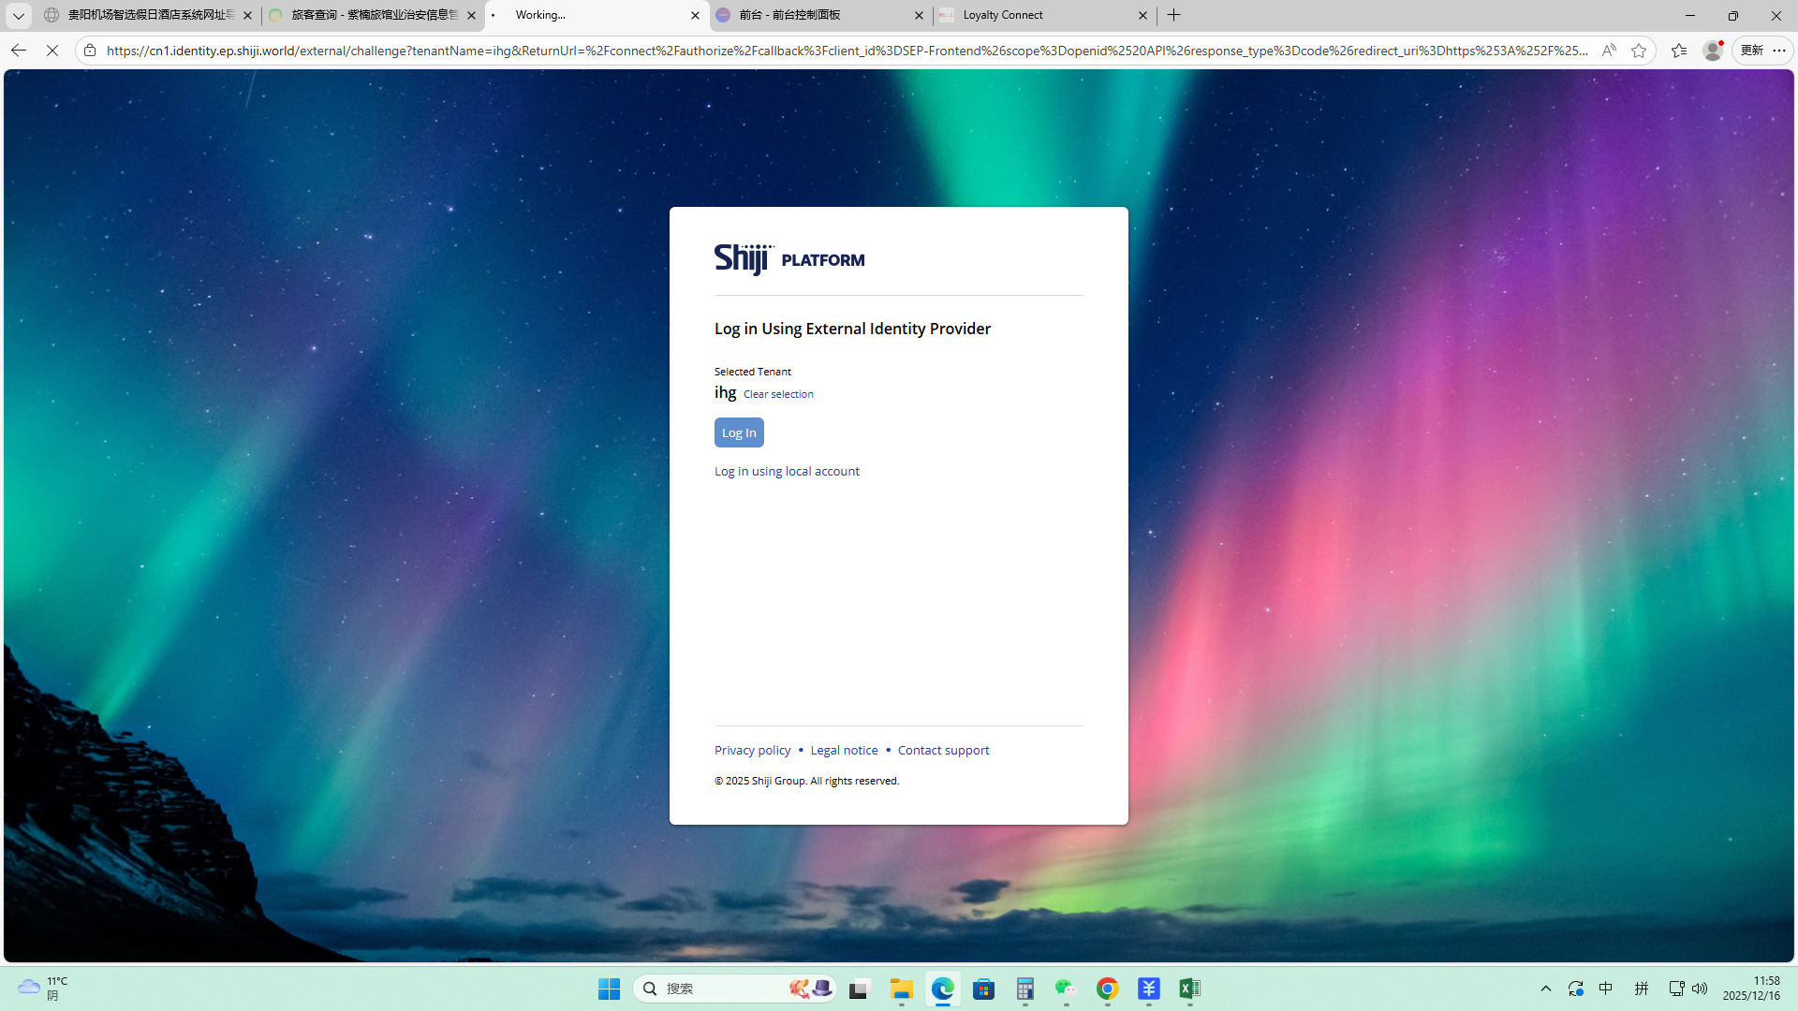Click the blue Log In button
The image size is (1798, 1011).
739,432
